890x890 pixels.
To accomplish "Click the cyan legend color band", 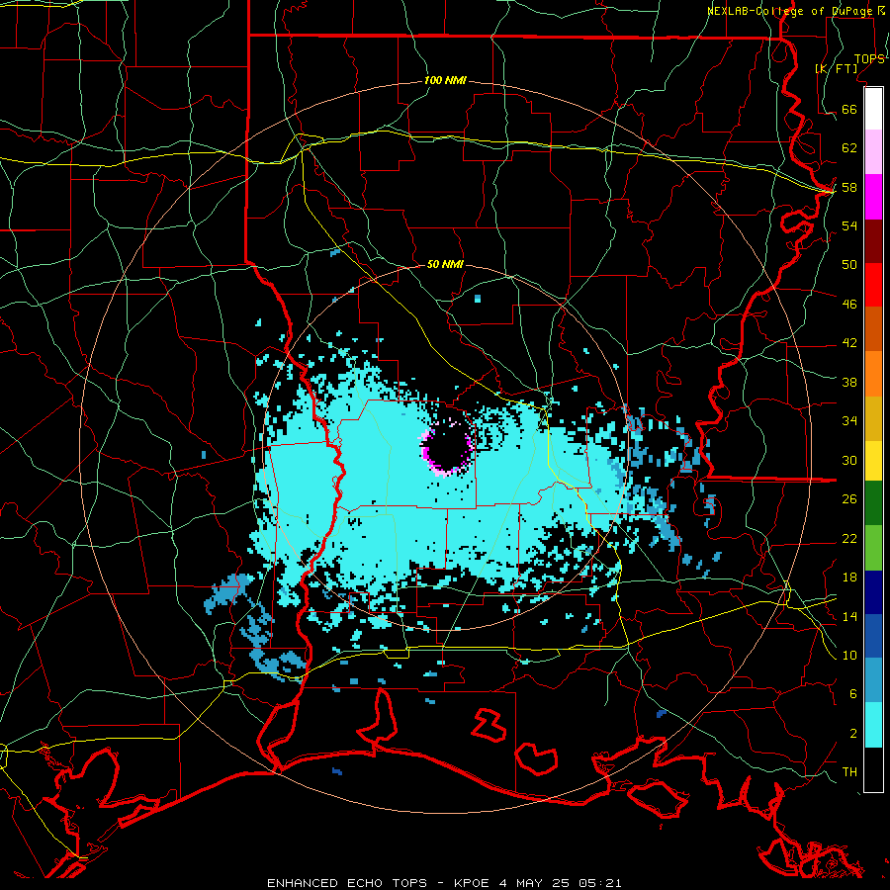I will click(x=873, y=725).
